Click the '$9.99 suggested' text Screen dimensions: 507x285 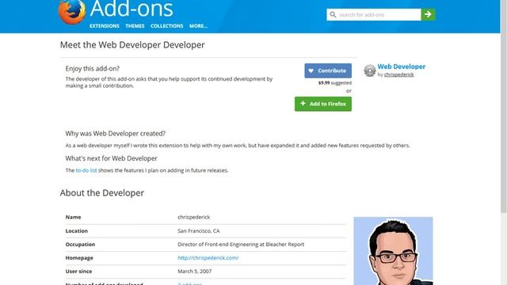pos(334,83)
